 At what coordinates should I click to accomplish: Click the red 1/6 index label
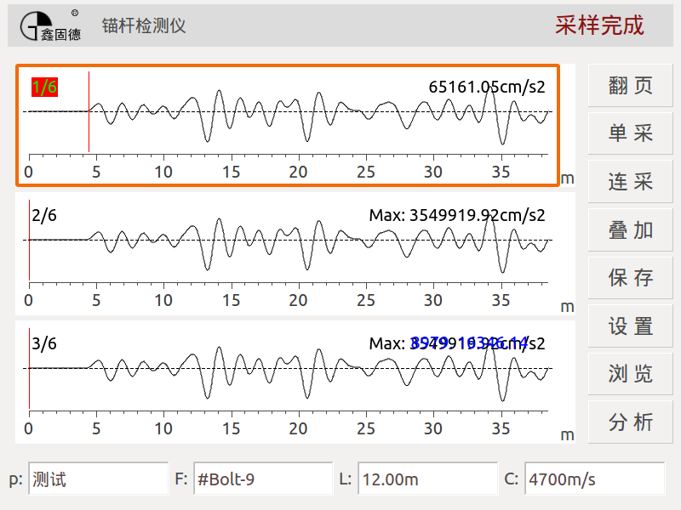(x=44, y=88)
